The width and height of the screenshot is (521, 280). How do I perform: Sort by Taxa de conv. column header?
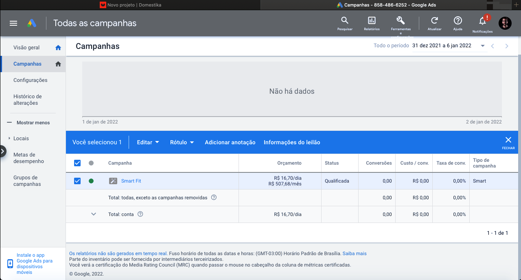pos(451,163)
